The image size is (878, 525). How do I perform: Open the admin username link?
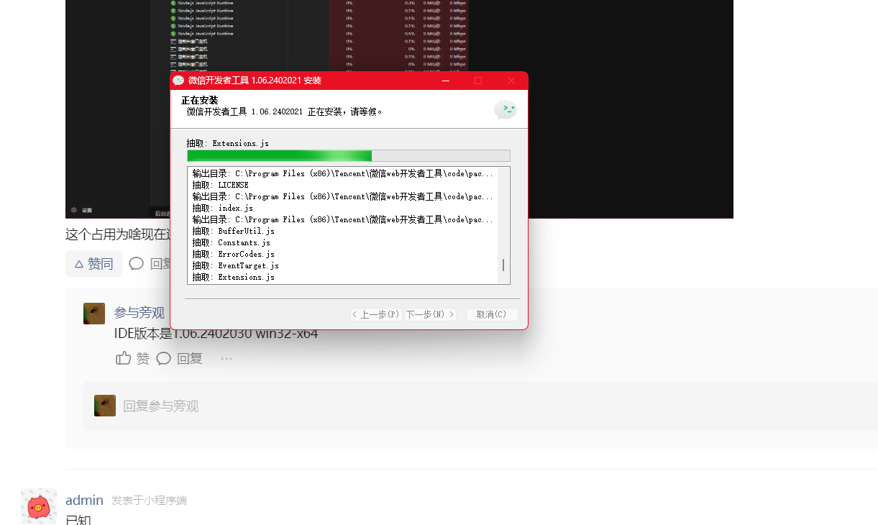(84, 500)
